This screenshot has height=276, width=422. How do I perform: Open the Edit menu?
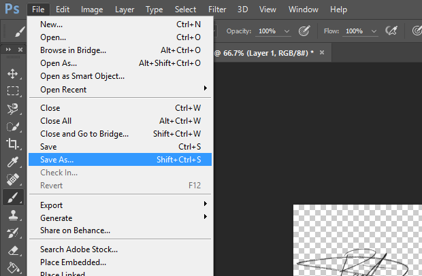pyautogui.click(x=63, y=10)
